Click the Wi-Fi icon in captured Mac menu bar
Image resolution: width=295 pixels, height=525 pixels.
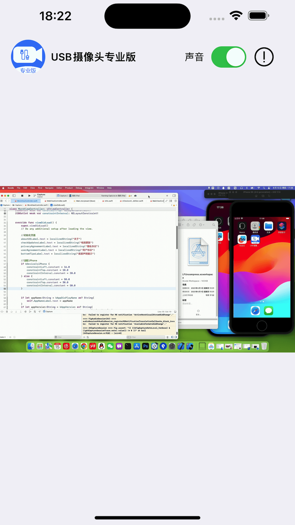click(x=259, y=188)
